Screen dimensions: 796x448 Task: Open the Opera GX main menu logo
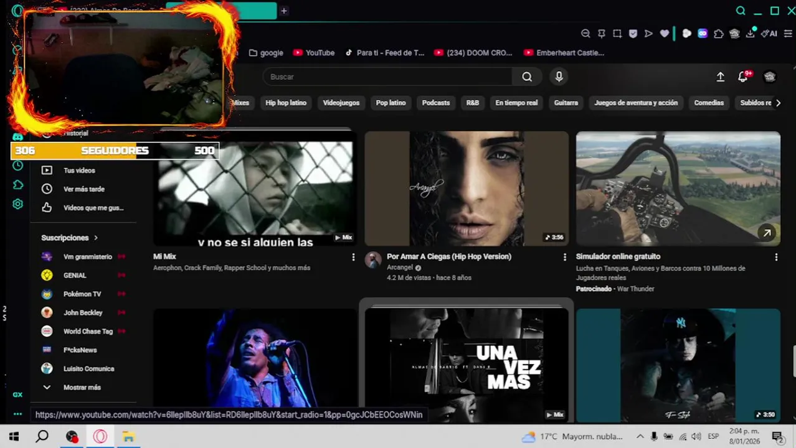[17, 11]
